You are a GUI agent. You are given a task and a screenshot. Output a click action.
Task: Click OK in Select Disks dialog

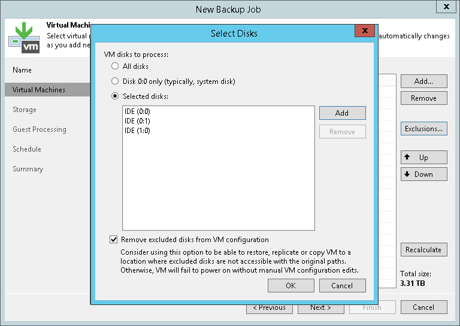(x=290, y=285)
